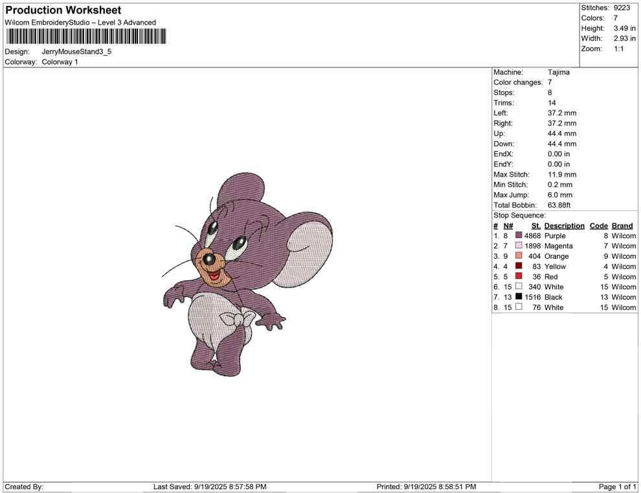Click the Stops value '8'
Image resolution: width=641 pixels, height=493 pixels.
[550, 93]
